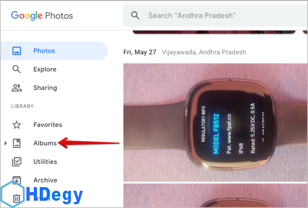The width and height of the screenshot is (308, 208).
Task: Select the Albums bookmark icon
Action: click(17, 143)
